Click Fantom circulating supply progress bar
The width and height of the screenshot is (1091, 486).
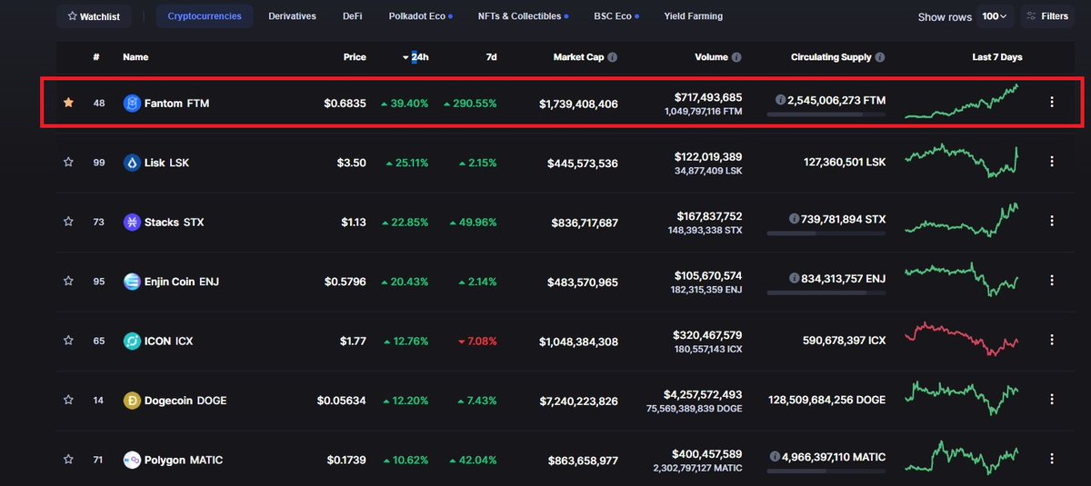click(826, 114)
